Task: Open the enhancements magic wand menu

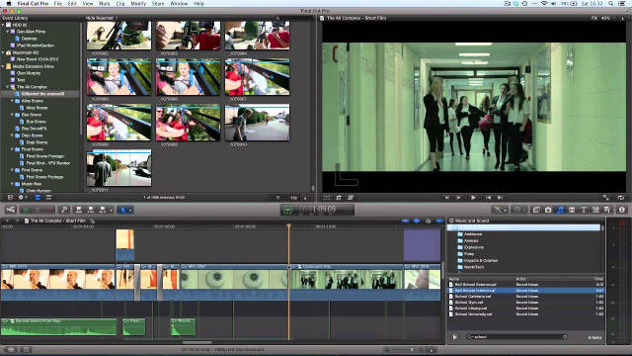Action: (x=500, y=210)
